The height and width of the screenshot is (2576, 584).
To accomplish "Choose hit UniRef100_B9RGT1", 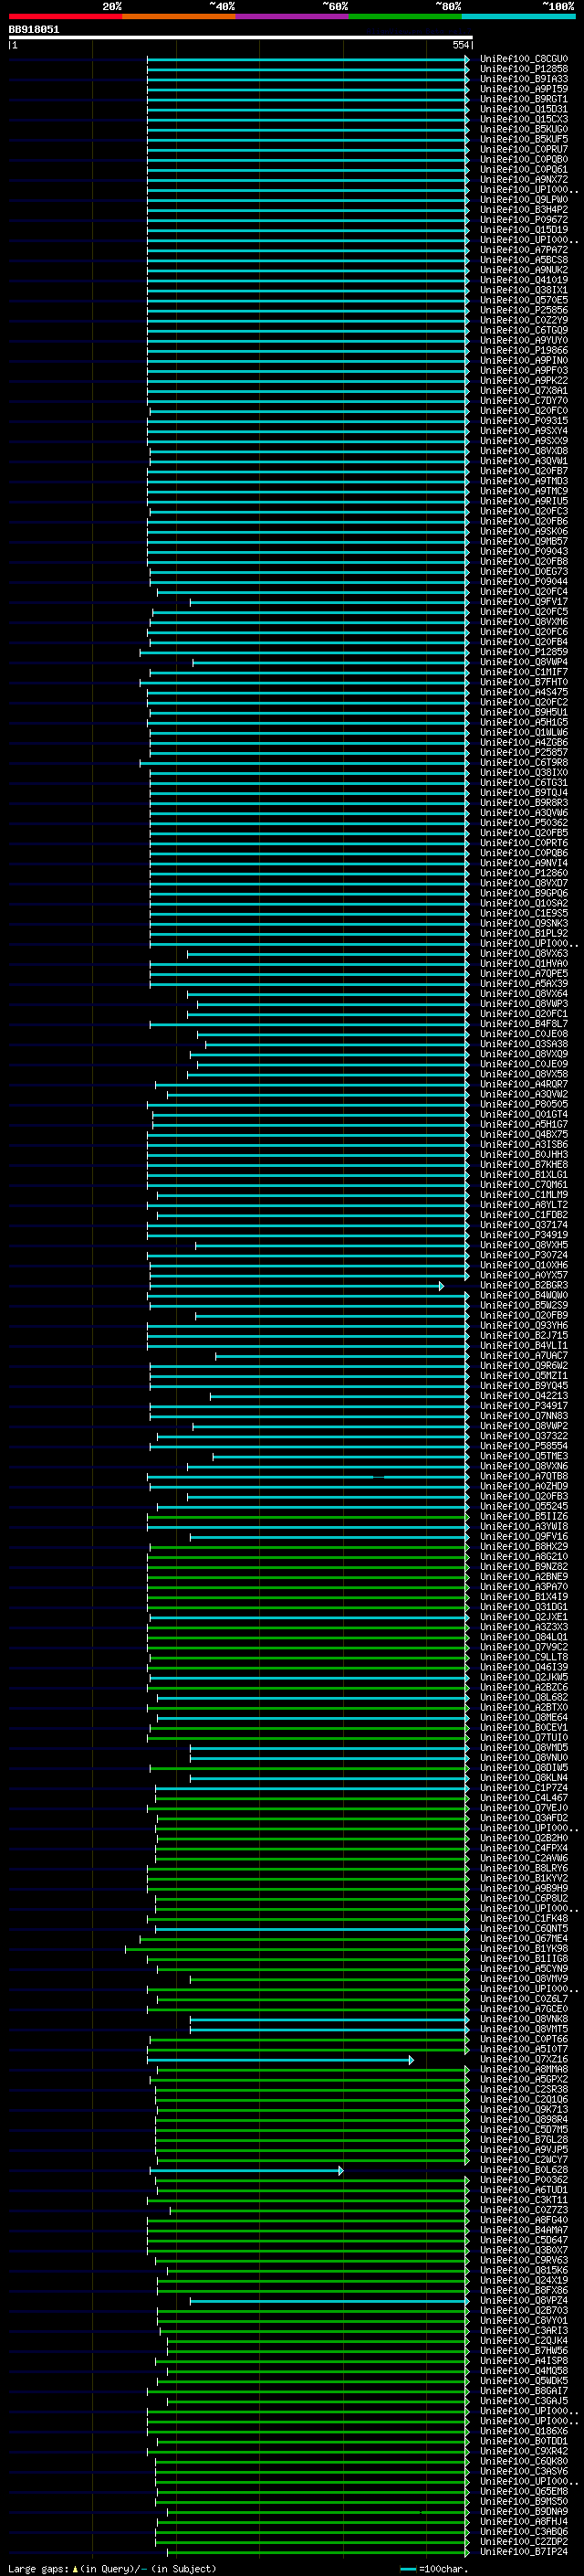I will coord(523,99).
